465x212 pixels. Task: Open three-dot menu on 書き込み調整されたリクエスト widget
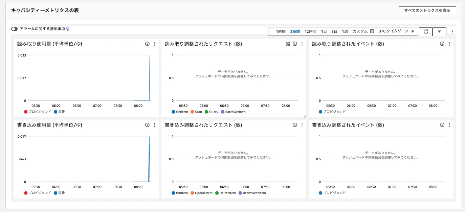tap(302, 125)
